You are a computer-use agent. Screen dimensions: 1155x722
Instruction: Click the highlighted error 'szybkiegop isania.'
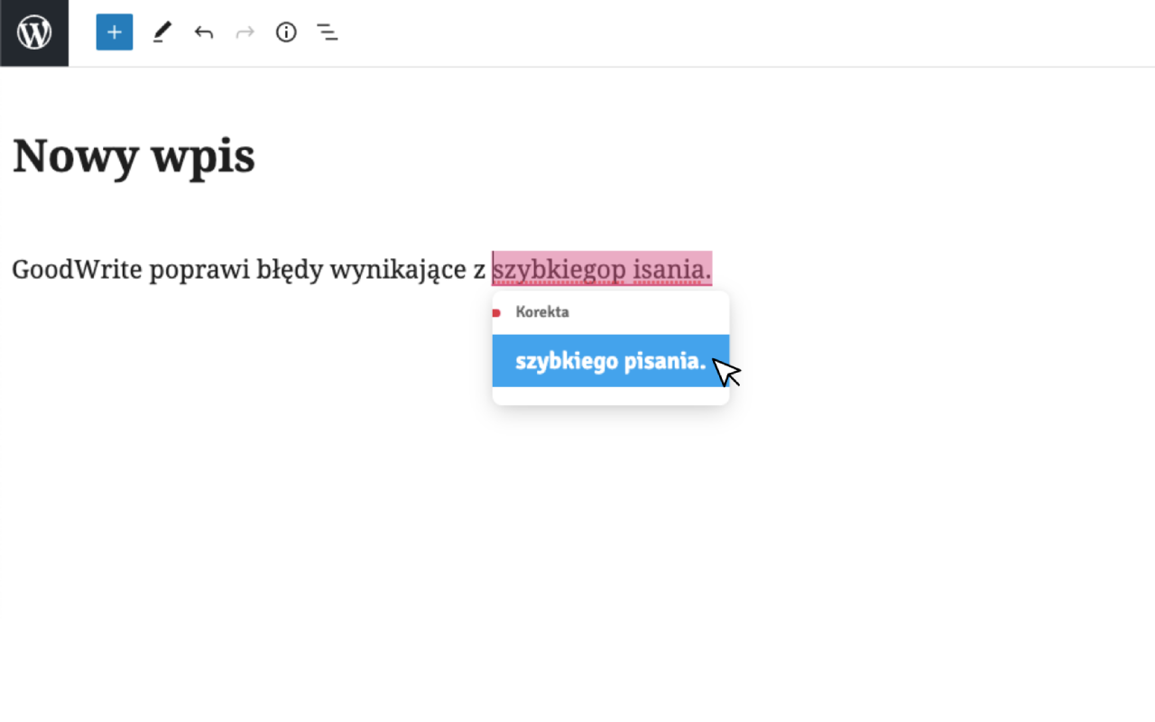click(602, 269)
